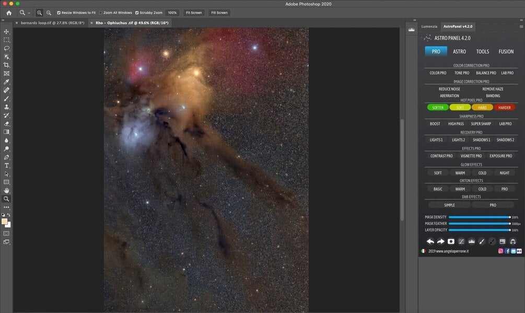Image resolution: width=525 pixels, height=313 pixels.
Task: Click the 100% zoom button
Action: pos(172,13)
